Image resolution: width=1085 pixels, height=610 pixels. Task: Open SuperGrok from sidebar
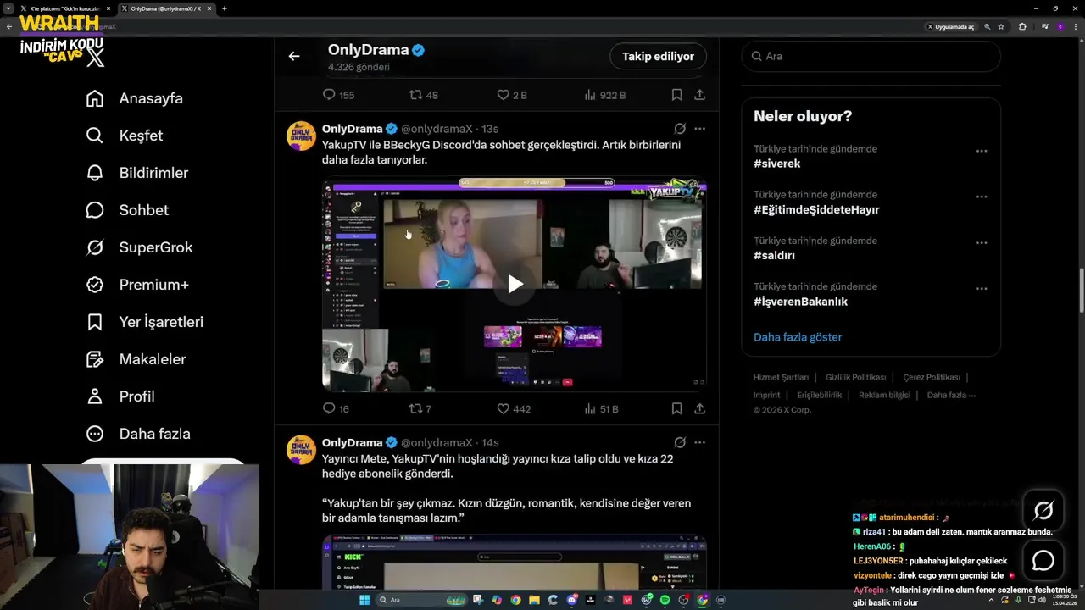pos(140,247)
